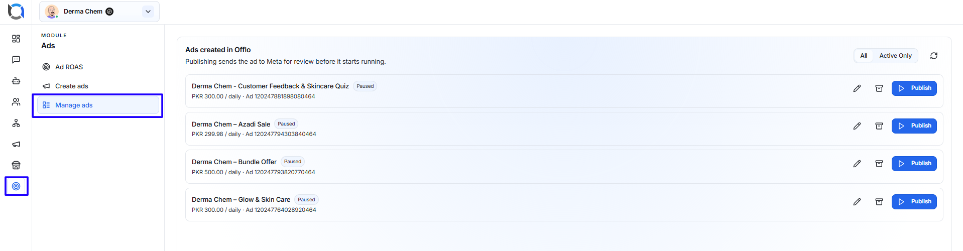Click the Glow & Skin Care ad title
The height and width of the screenshot is (251, 963).
(241, 200)
